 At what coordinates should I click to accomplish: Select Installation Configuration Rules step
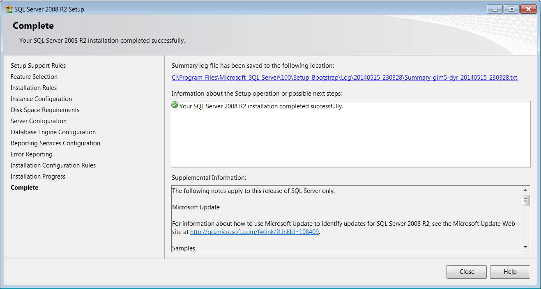coord(53,165)
